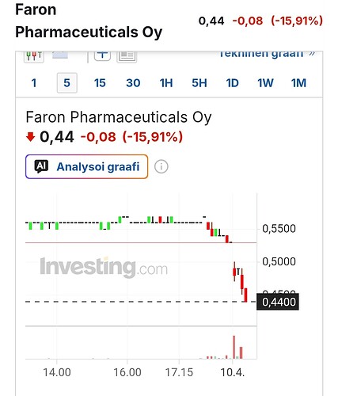Switch to the 30 minute interval
The height and width of the screenshot is (396, 338).
coord(133,83)
